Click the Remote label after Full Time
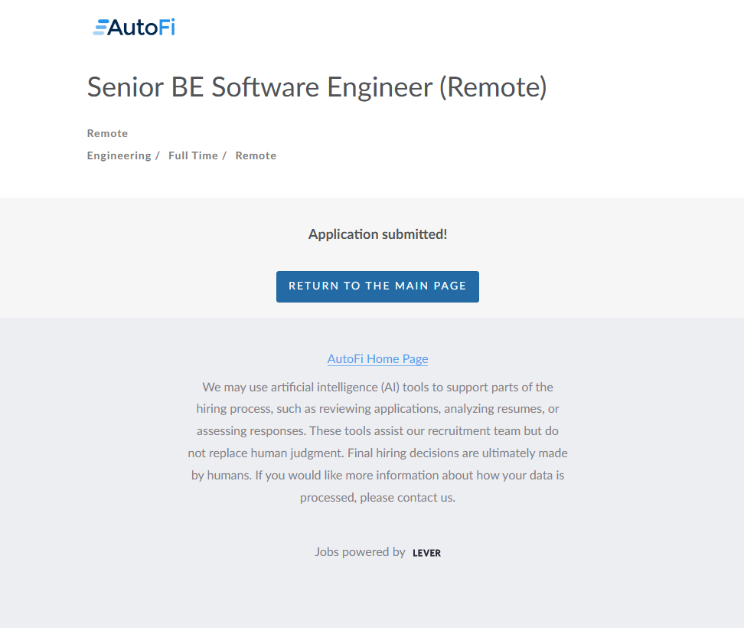Viewport: 744px width, 628px height. 256,155
